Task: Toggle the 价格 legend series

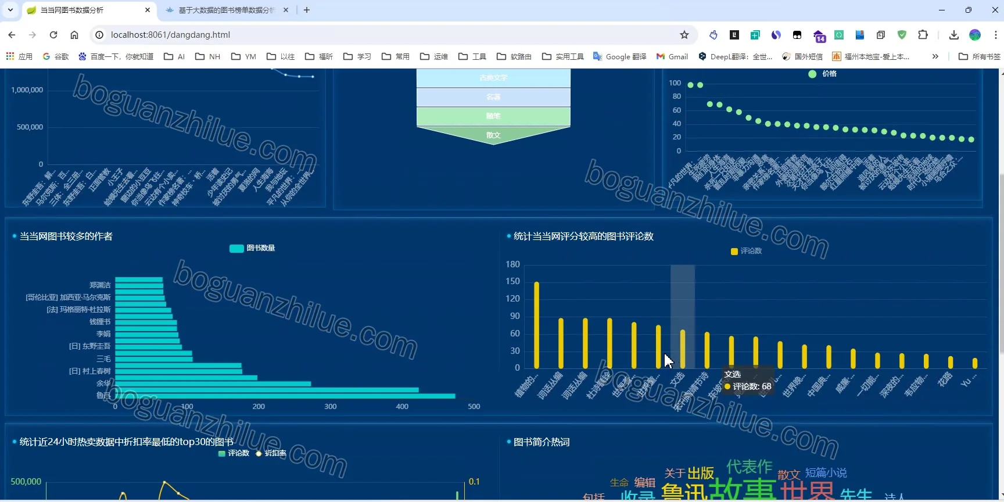Action: [x=822, y=74]
